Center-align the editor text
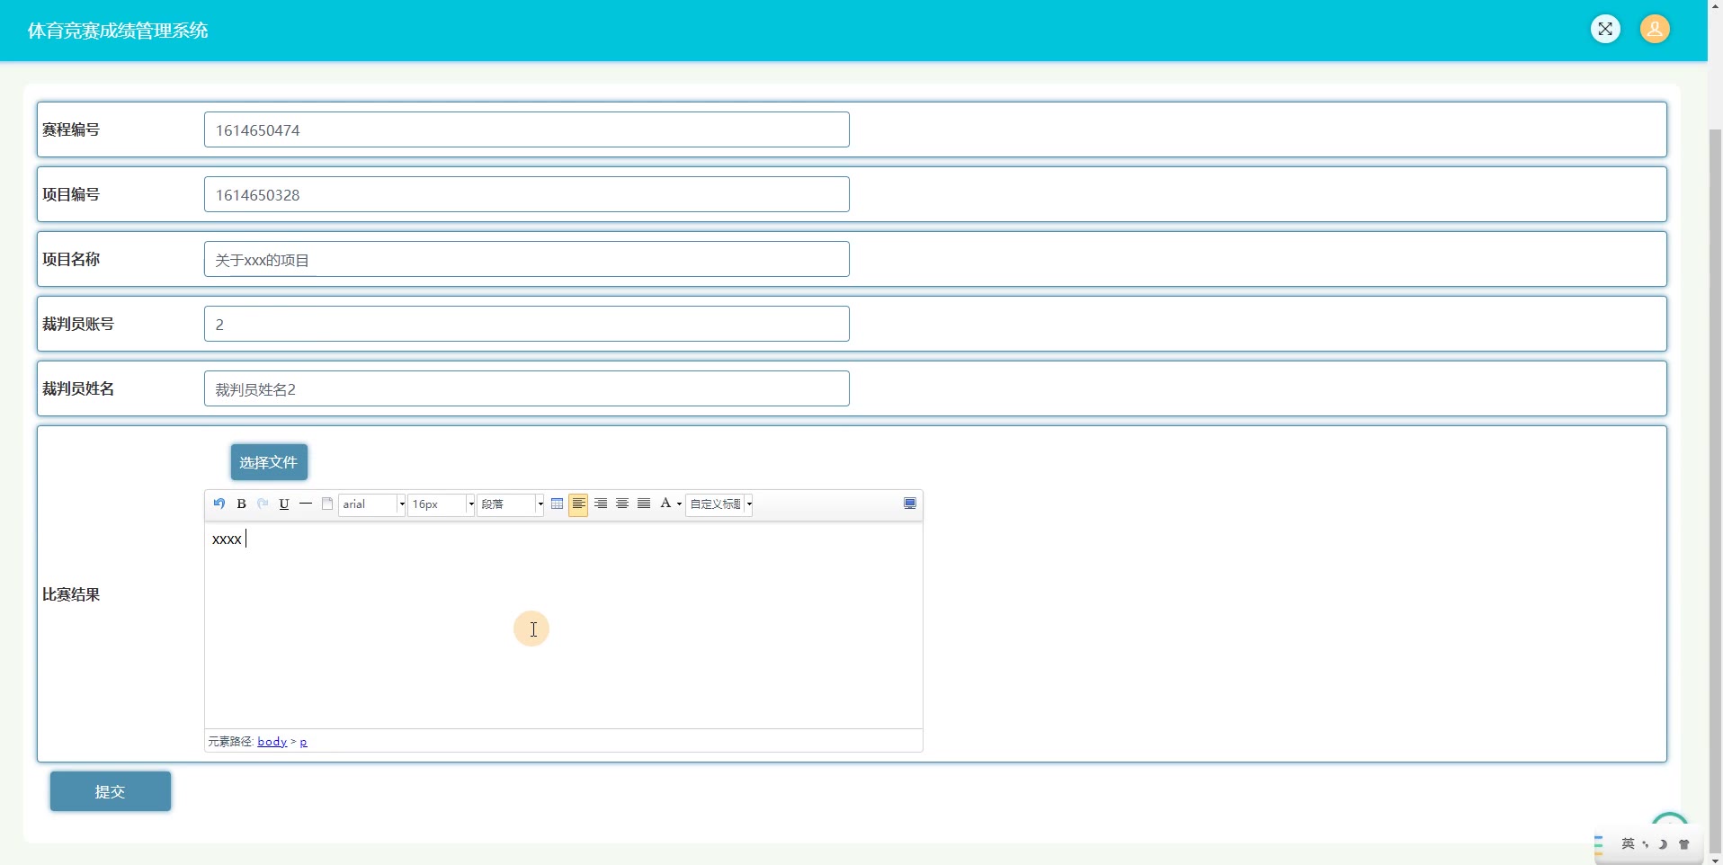The image size is (1723, 865). 622,504
